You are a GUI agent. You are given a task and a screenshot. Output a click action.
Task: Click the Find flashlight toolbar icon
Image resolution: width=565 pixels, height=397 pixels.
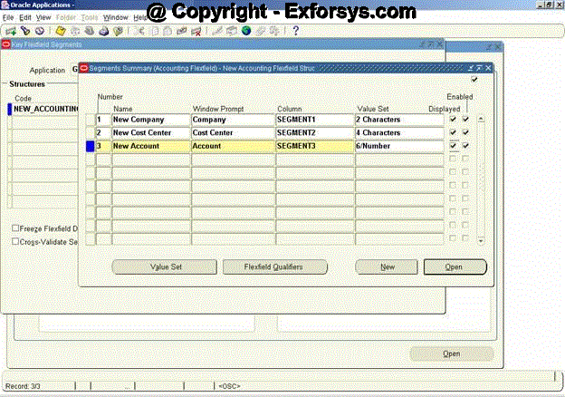click(24, 31)
